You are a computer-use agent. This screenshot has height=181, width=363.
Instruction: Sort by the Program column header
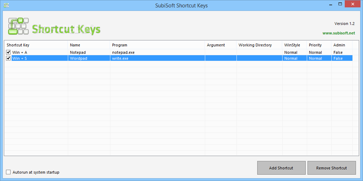pyautogui.click(x=157, y=45)
